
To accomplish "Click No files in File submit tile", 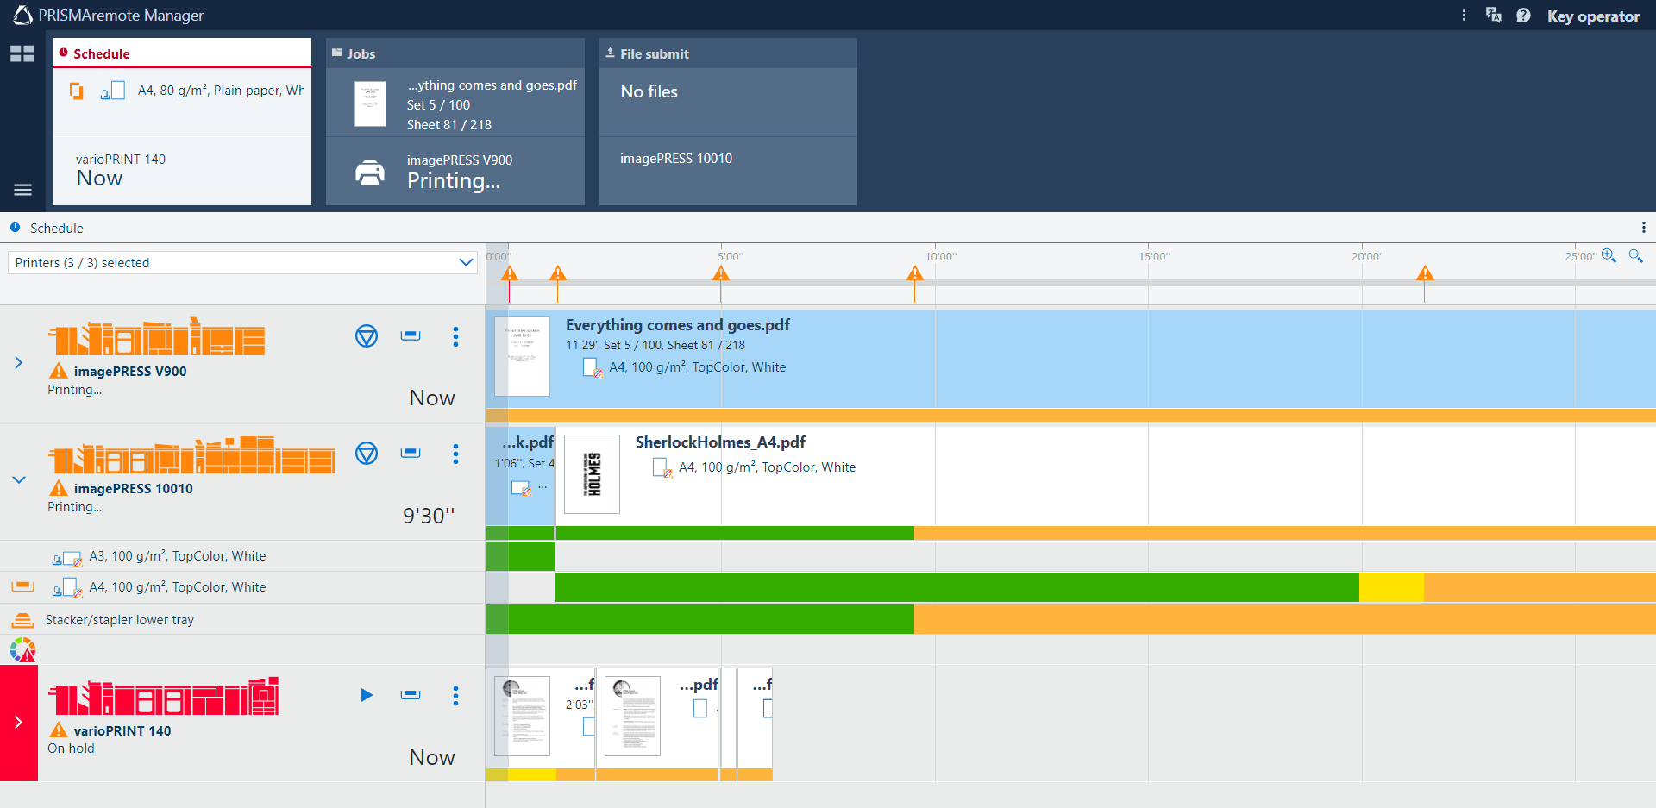I will [649, 91].
